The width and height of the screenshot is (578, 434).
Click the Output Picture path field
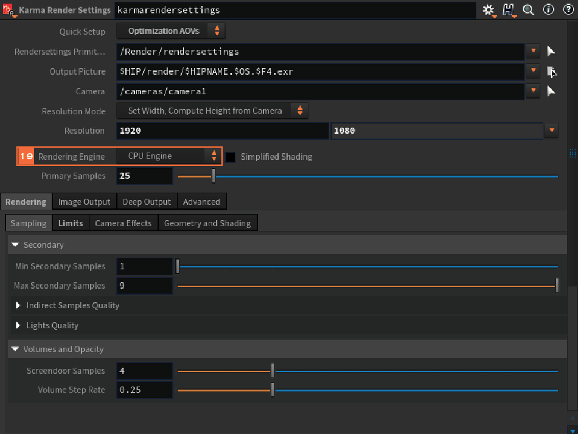pos(320,71)
